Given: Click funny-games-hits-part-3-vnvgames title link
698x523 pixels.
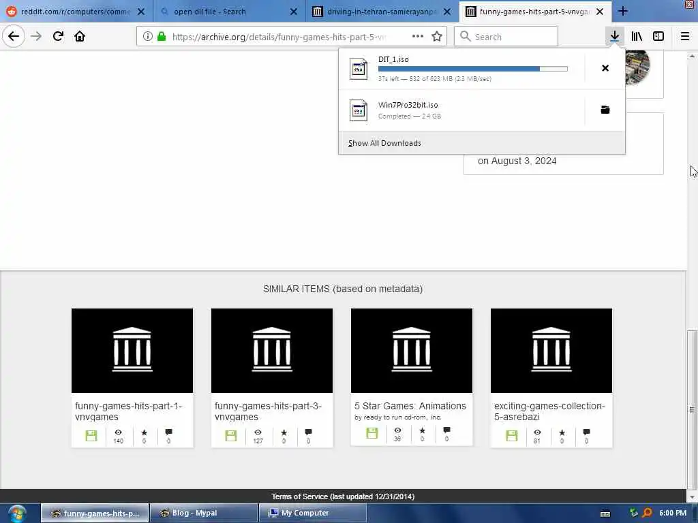Looking at the screenshot, I should (269, 411).
